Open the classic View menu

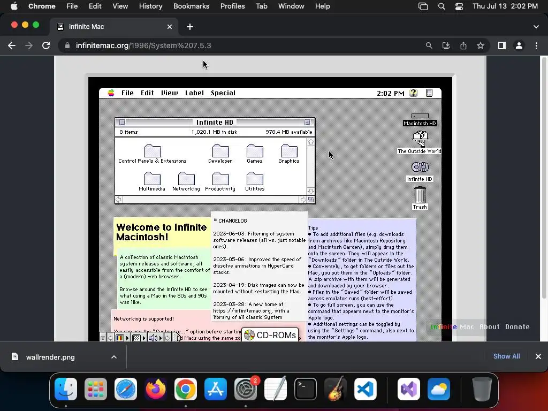(x=170, y=93)
